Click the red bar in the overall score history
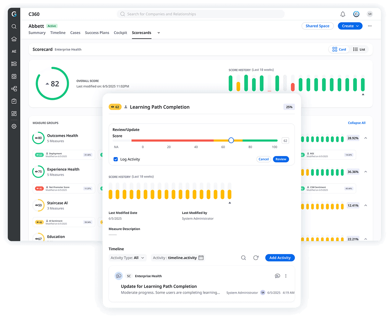Viewport: 389px width, 321px height. click(293, 87)
